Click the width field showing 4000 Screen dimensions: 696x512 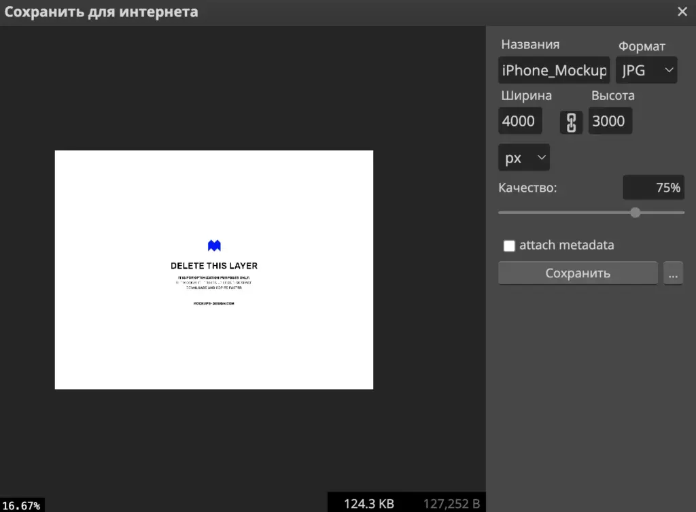coord(520,121)
